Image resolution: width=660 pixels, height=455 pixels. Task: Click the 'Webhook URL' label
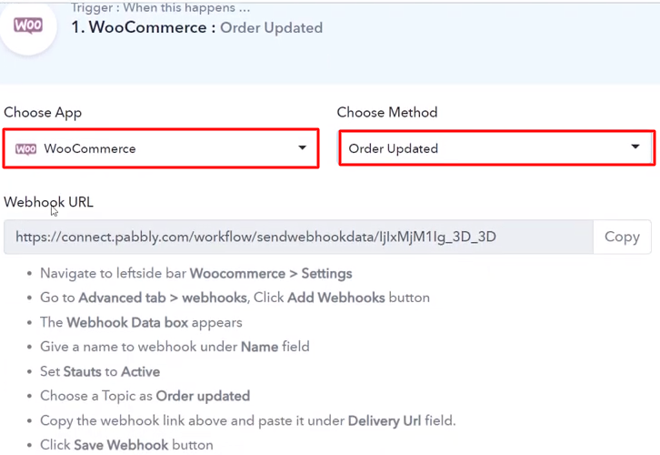coord(49,202)
